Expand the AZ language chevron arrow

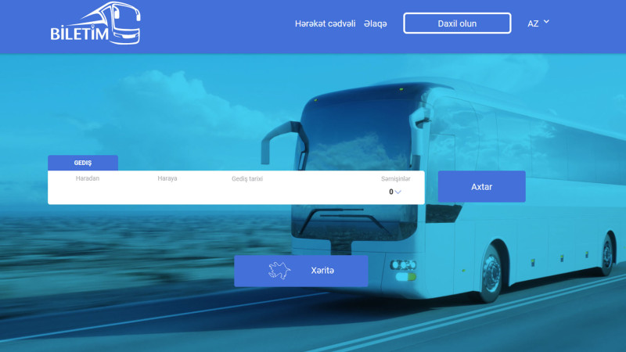tap(546, 22)
